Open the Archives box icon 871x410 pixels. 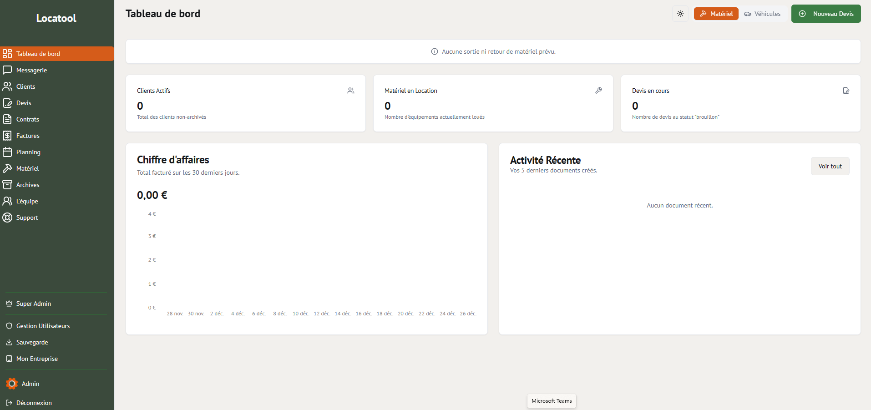[x=7, y=185]
